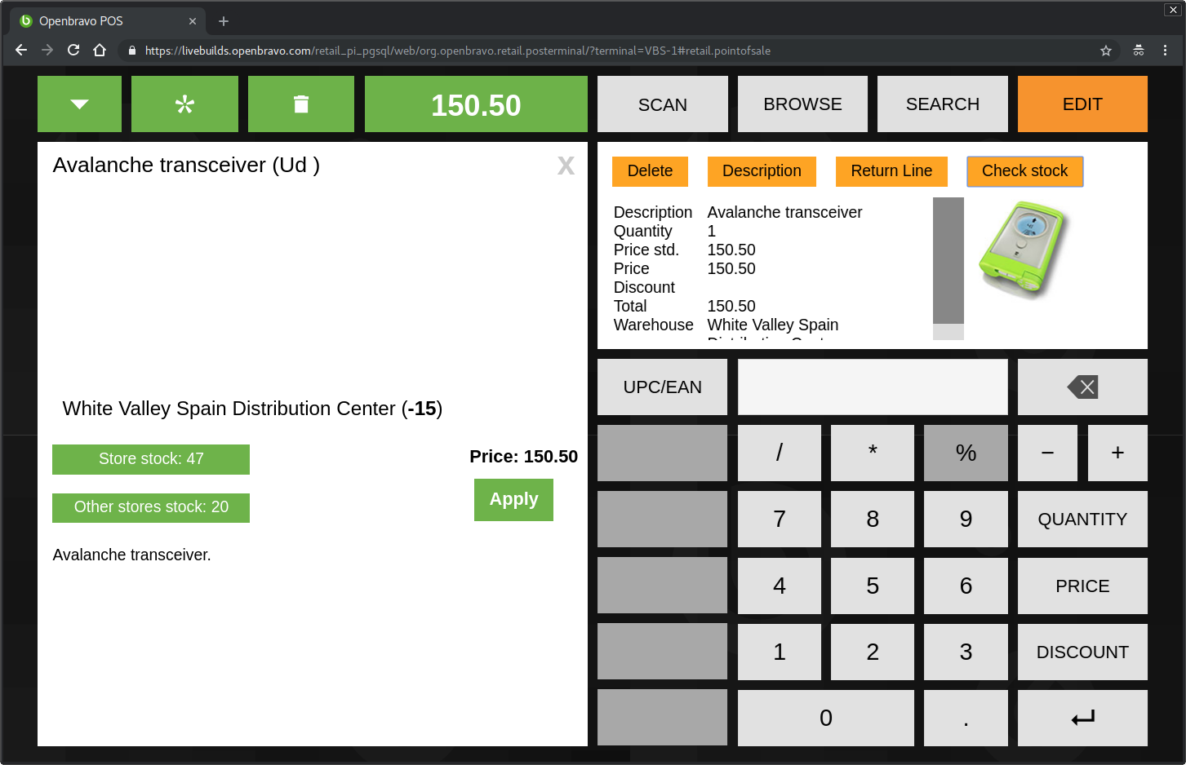
Task: Bookmark page with the star icon
Action: [1106, 51]
